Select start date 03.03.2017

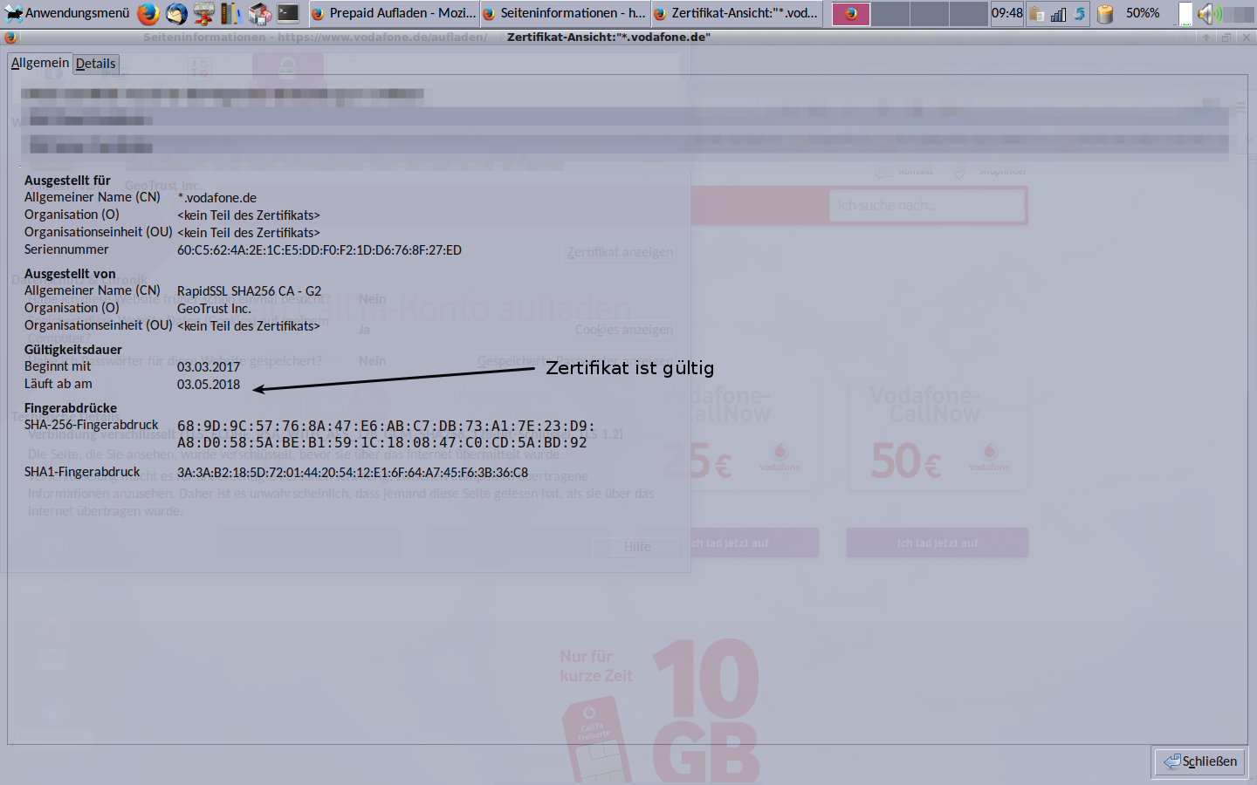click(x=209, y=367)
